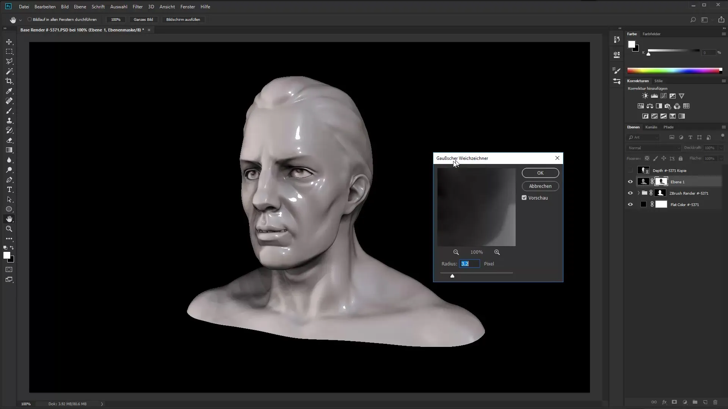Switch to the Farbfelder tab

(651, 34)
